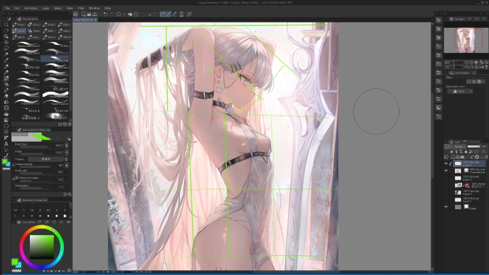Click the Undo arrow in top toolbar
489x275 pixels.
click(x=105, y=14)
